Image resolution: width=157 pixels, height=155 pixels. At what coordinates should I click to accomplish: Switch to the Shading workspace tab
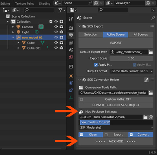(x=45, y=4)
